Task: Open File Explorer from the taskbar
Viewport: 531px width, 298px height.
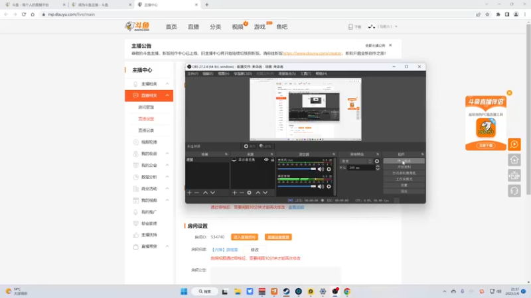Action: 238,291
